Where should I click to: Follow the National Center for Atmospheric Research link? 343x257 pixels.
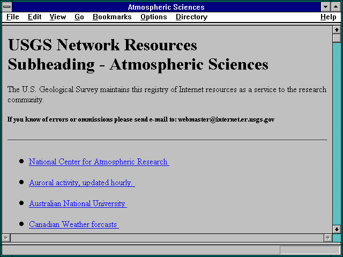pyautogui.click(x=99, y=162)
